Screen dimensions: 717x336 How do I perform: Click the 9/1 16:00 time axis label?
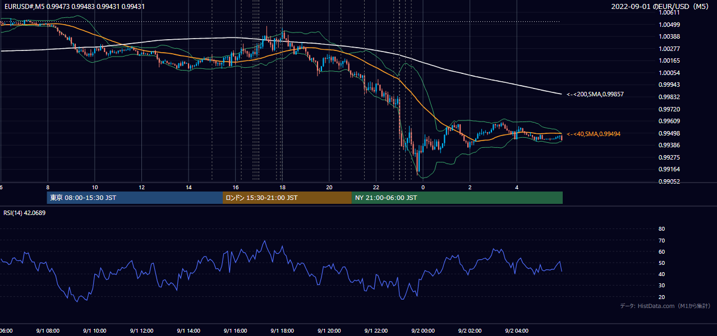point(236,331)
